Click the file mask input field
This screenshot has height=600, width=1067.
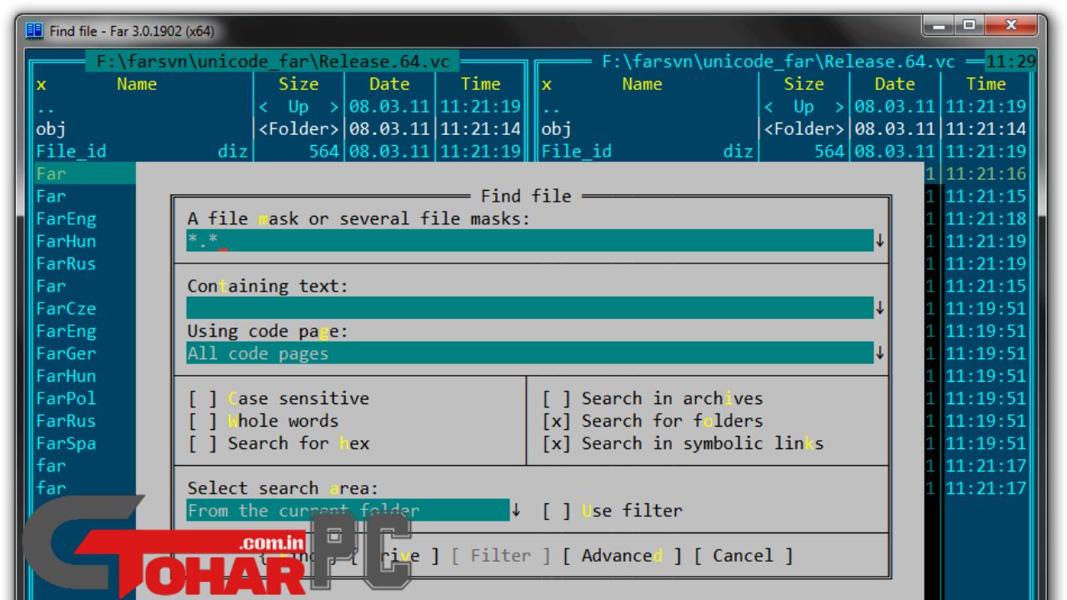click(530, 241)
